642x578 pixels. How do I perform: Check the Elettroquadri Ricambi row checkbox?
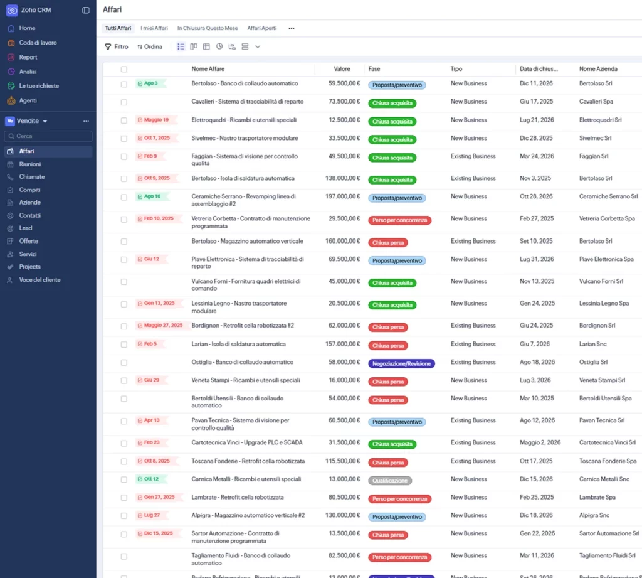(124, 120)
